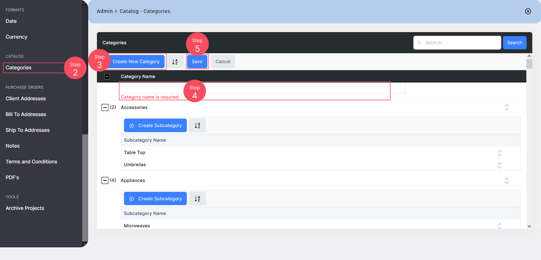
Task: Click the Admin breadcrumb
Action: point(105,11)
